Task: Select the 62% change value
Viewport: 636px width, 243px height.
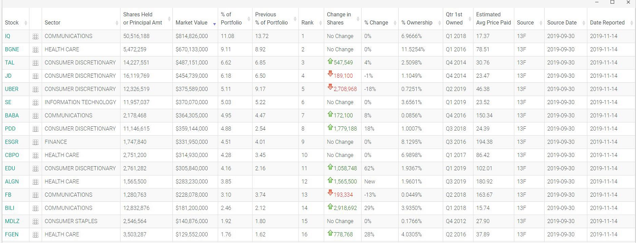Action: (x=369, y=168)
